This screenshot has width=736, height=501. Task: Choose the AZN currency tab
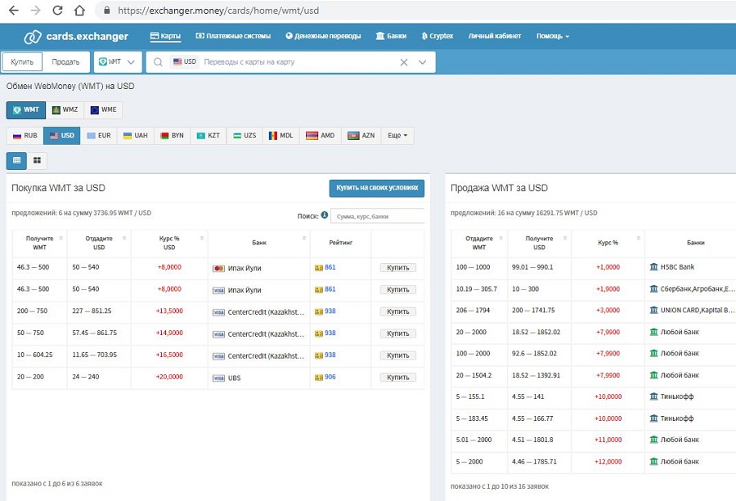[361, 136]
